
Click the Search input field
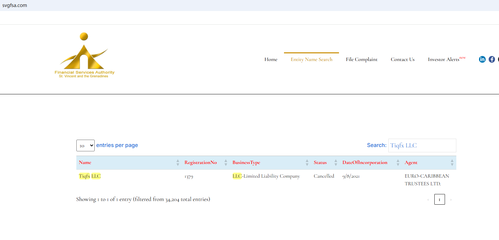(422, 145)
